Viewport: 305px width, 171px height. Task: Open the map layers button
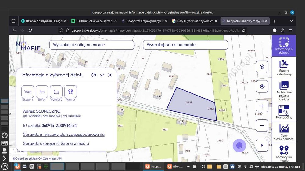[262, 67]
